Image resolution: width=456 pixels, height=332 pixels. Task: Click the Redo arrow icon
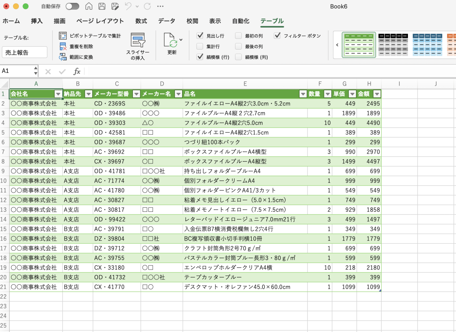coord(147,6)
